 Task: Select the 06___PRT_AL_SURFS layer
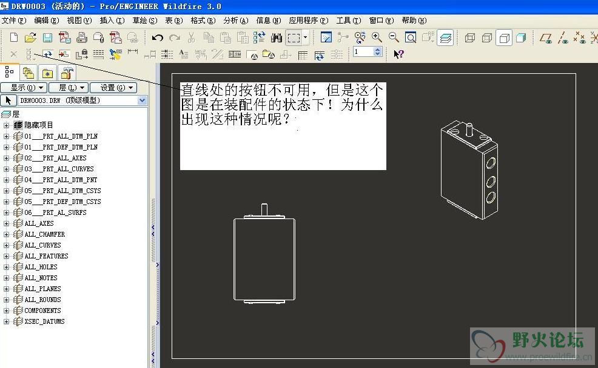[x=55, y=212]
